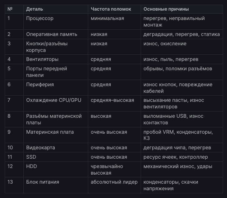Click the 'SSD' cell
227x198 pixels.
[x=56, y=157]
